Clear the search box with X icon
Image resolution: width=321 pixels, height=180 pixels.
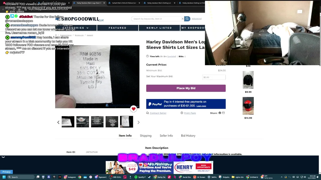pos(183,19)
